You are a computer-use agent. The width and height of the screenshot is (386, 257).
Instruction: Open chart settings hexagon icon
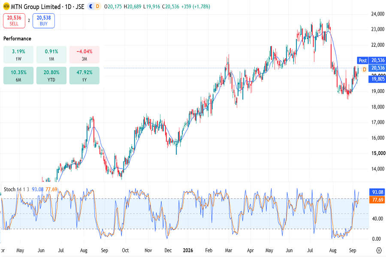coord(379,250)
